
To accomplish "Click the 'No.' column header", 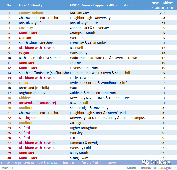I will [x=9, y=5].
